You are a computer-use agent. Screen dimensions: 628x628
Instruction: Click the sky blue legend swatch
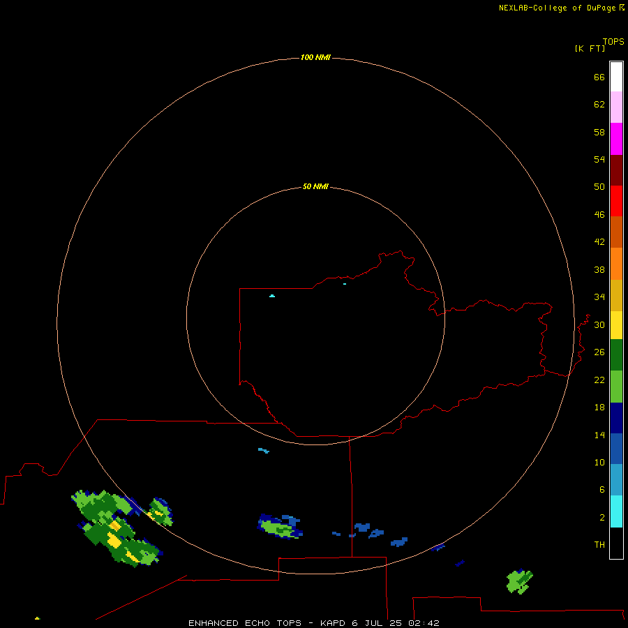616,480
